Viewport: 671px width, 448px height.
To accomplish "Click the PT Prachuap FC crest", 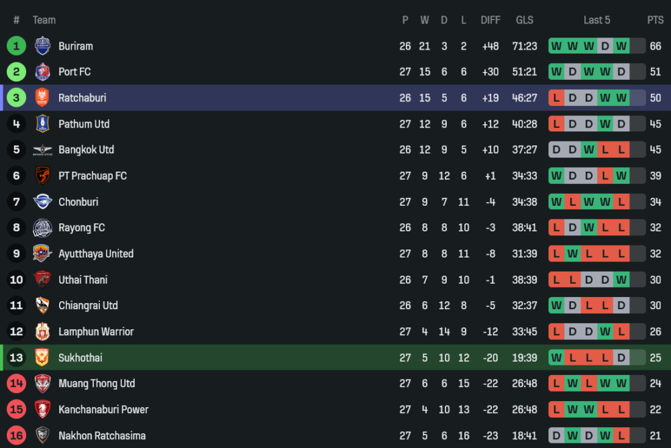I will tap(42, 176).
